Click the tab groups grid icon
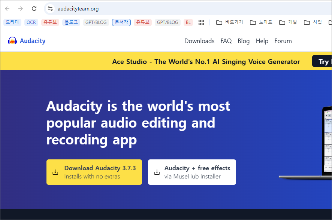Viewport: 332px width, 220px height. pos(201,22)
